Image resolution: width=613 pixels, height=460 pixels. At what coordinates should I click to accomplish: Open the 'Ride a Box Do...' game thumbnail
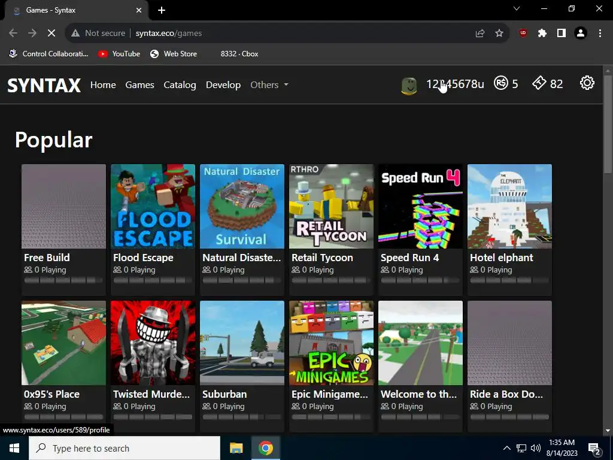point(509,343)
